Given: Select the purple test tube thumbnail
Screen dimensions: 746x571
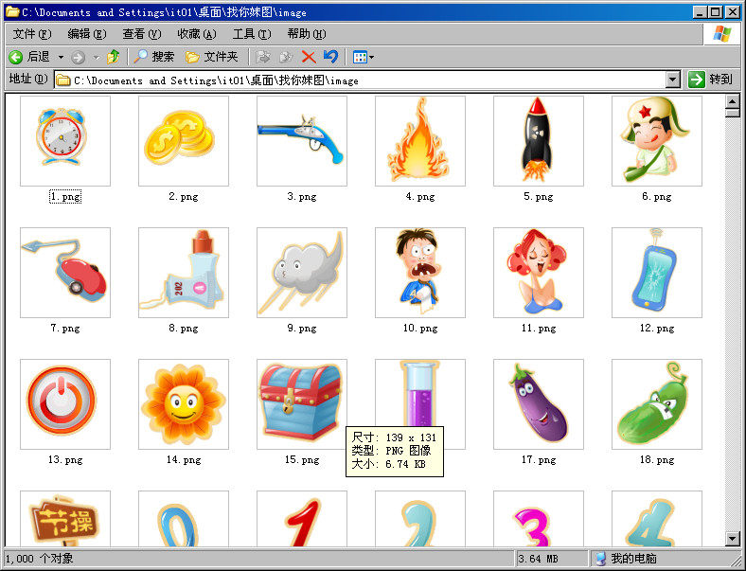Looking at the screenshot, I should coord(420,393).
